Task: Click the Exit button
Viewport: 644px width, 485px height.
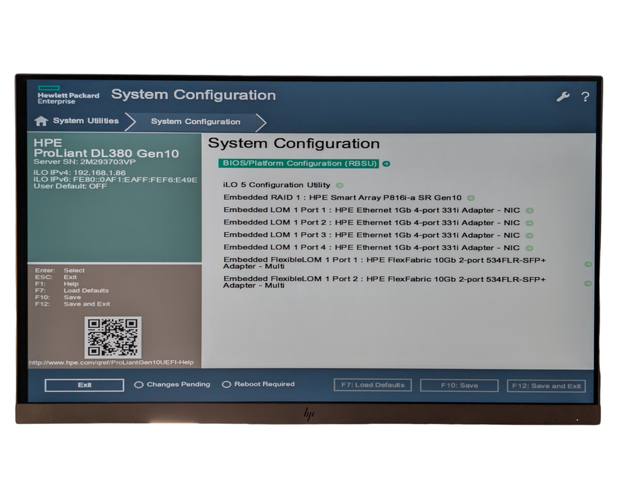Action: pos(84,385)
